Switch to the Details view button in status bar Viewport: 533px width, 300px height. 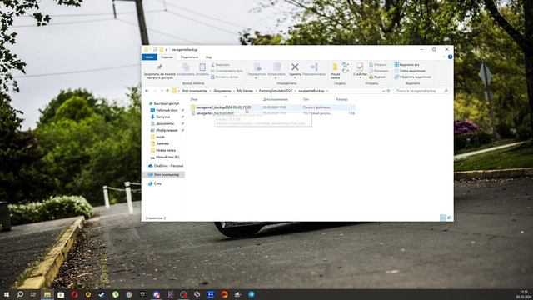pyautogui.click(x=442, y=217)
